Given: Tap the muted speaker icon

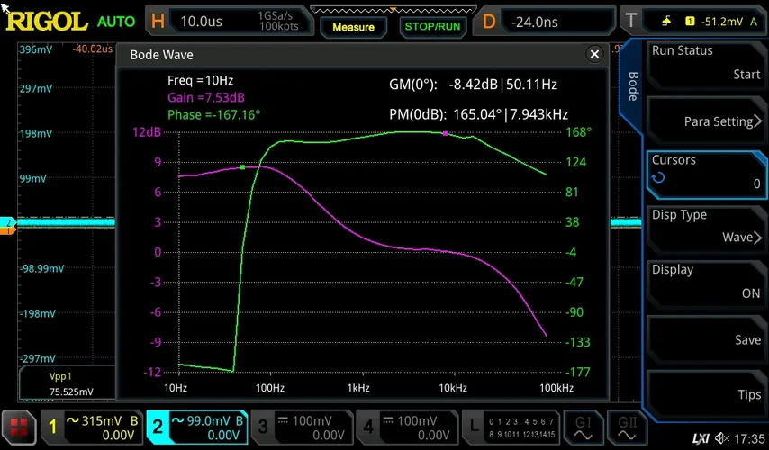Looking at the screenshot, I should coord(722,437).
